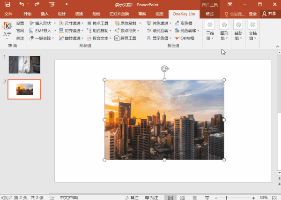281x200 pixels.
Task: Click the 拆合文本 icon
Action: (89, 38)
